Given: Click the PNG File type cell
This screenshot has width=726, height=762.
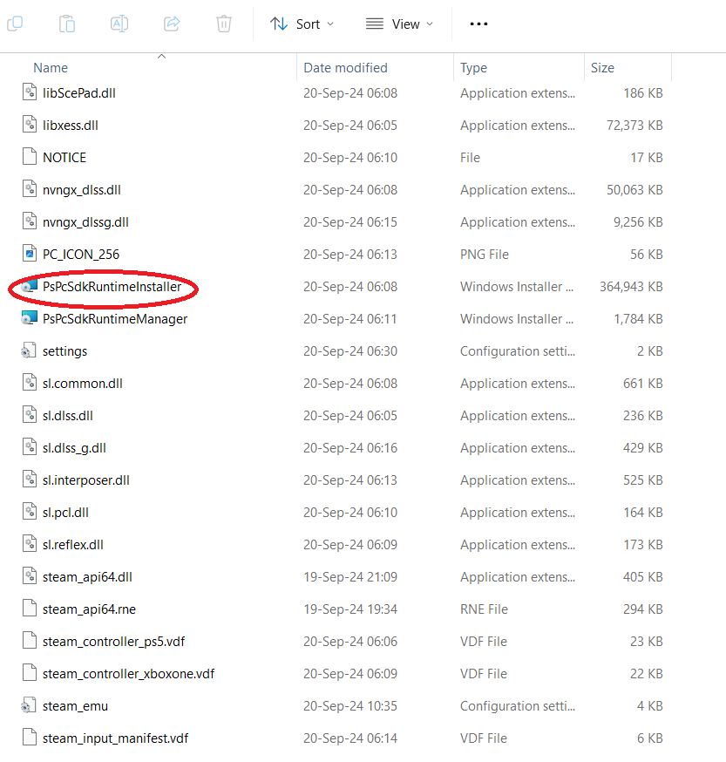Looking at the screenshot, I should 485,255.
